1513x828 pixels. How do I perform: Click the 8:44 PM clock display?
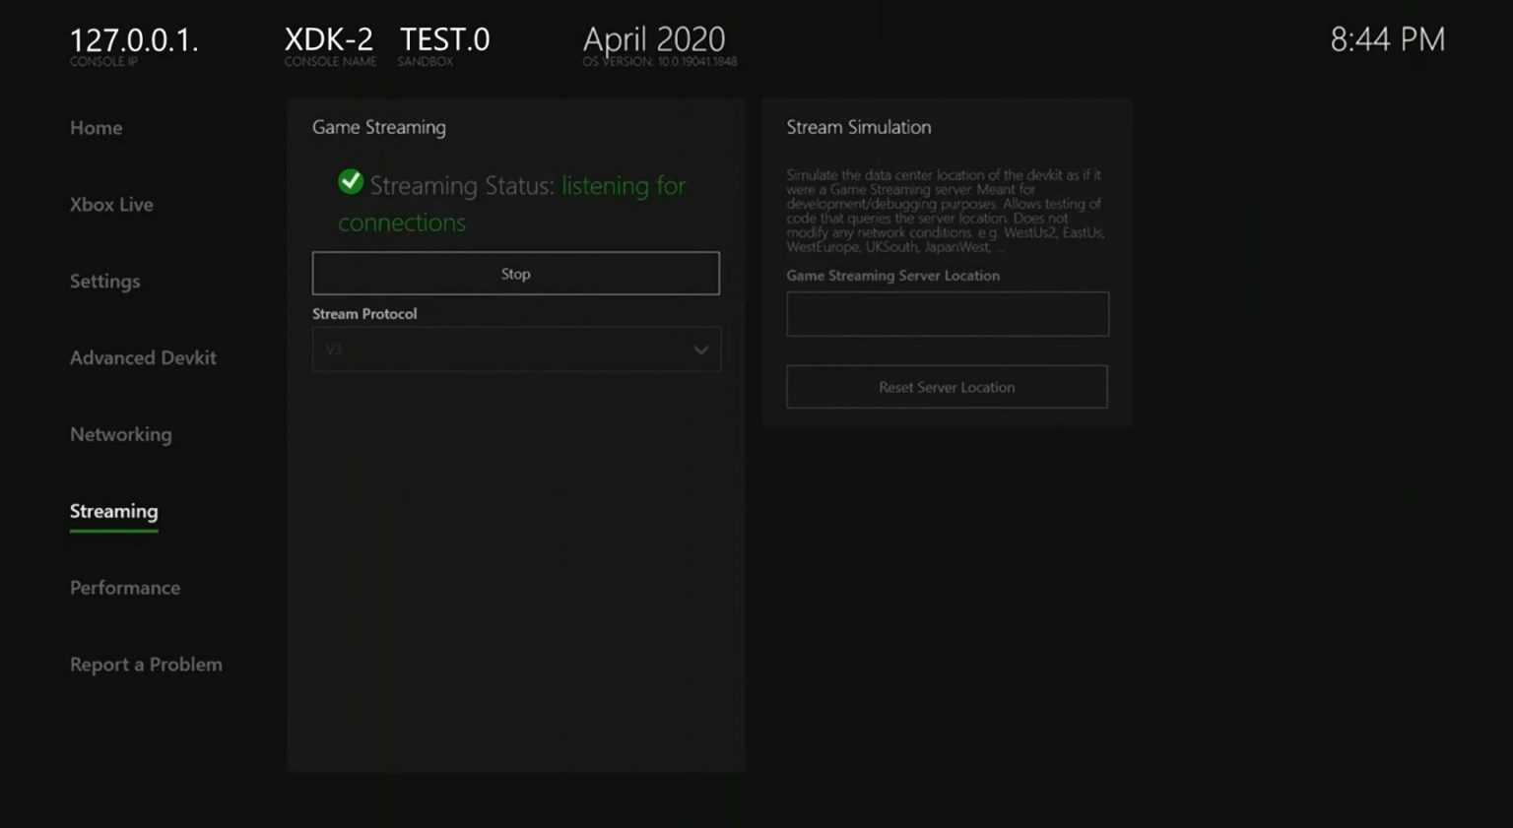pos(1388,40)
